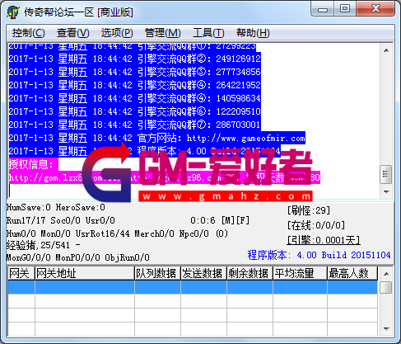Click the 发送数据 column header
The width and height of the screenshot is (401, 344).
203,273
